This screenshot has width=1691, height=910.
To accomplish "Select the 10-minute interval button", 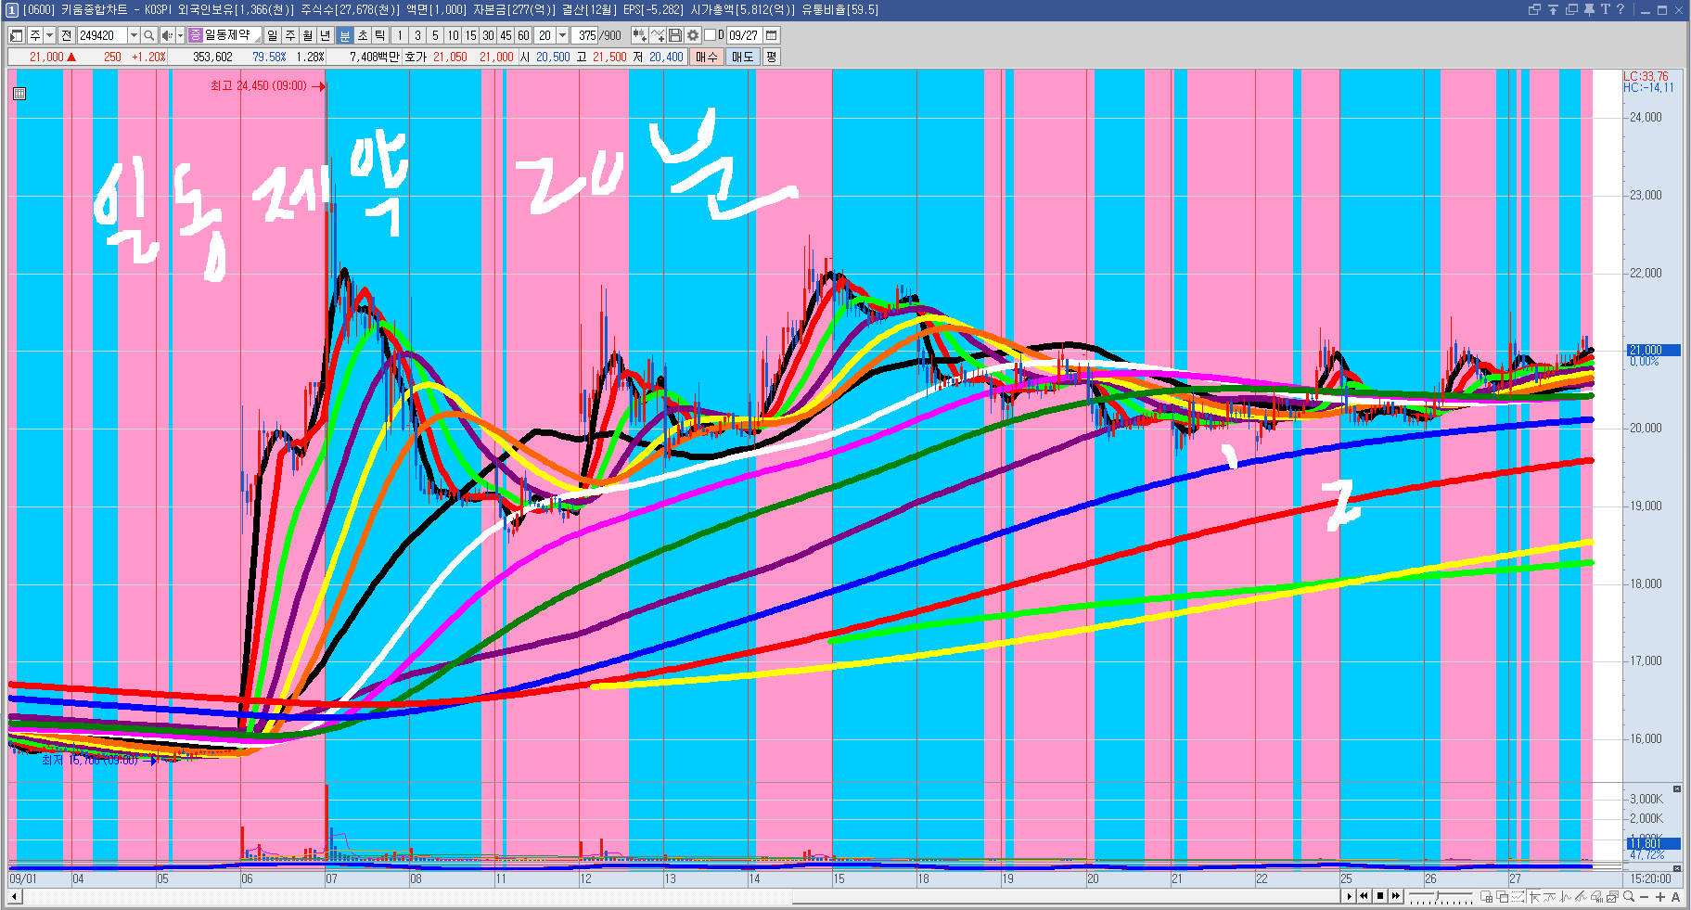I will [453, 35].
